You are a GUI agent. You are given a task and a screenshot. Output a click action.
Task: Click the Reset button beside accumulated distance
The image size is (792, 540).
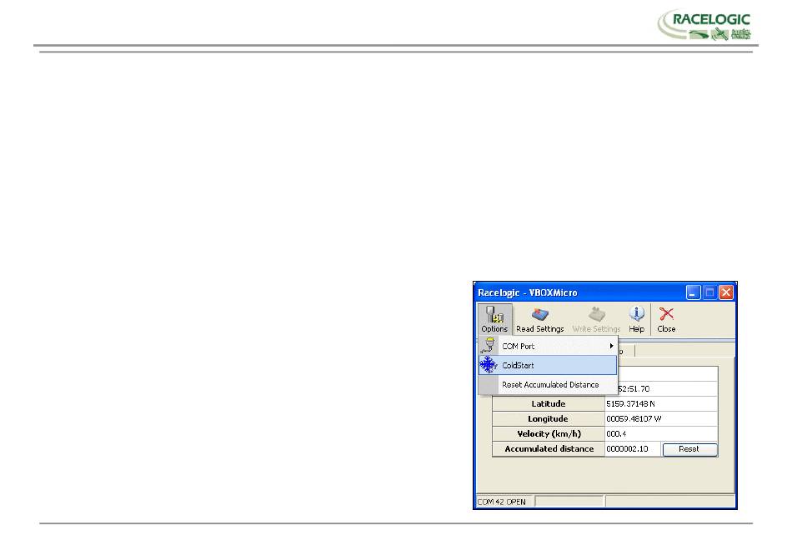(689, 449)
